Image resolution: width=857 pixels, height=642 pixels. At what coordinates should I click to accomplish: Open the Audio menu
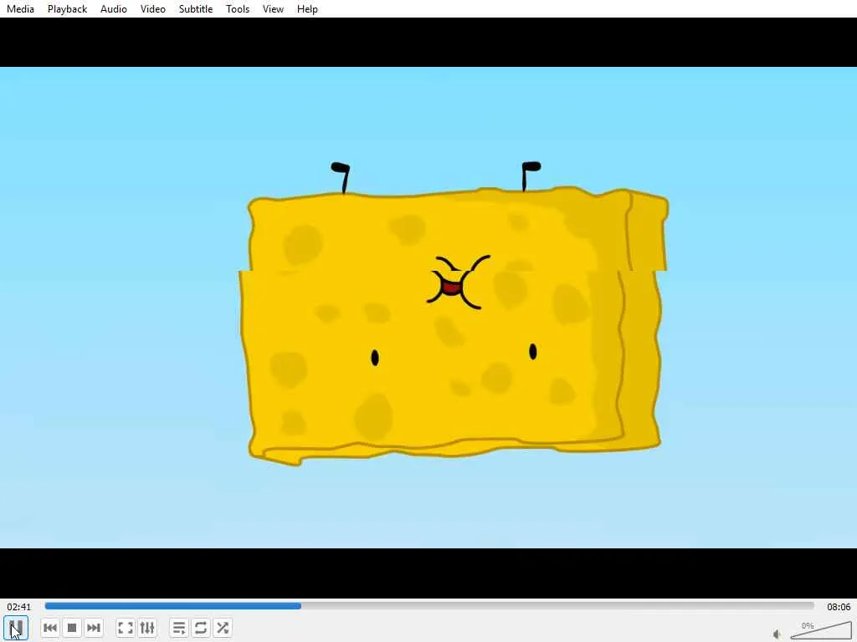[114, 8]
